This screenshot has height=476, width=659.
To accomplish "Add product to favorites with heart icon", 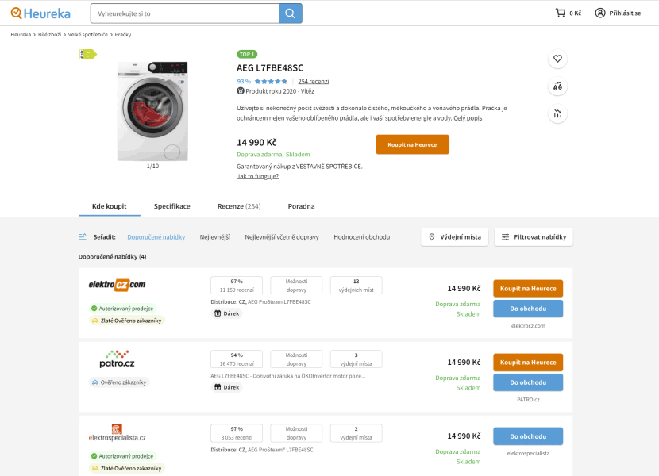I will [x=557, y=59].
